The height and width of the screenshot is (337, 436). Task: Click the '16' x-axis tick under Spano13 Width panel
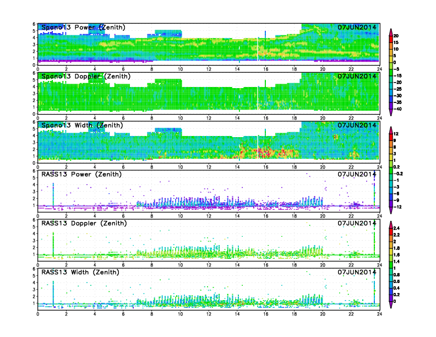click(266, 167)
